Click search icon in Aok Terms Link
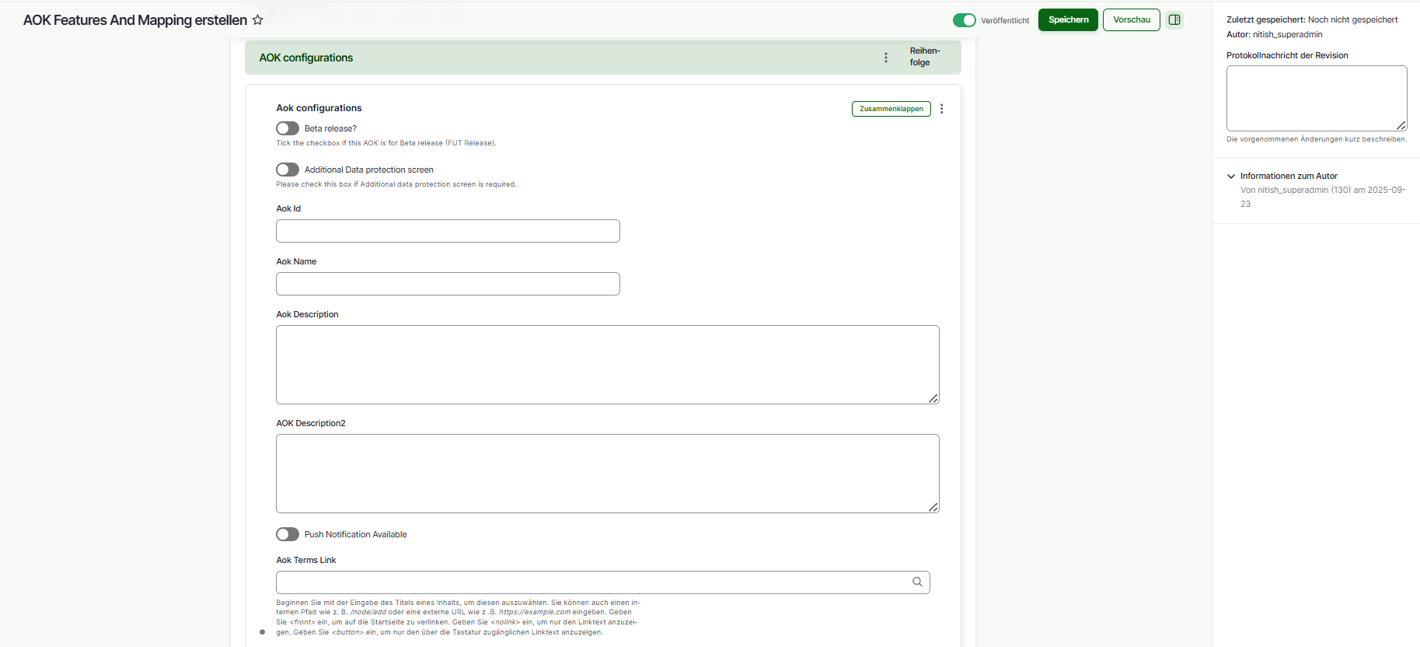1420x647 pixels. point(917,582)
